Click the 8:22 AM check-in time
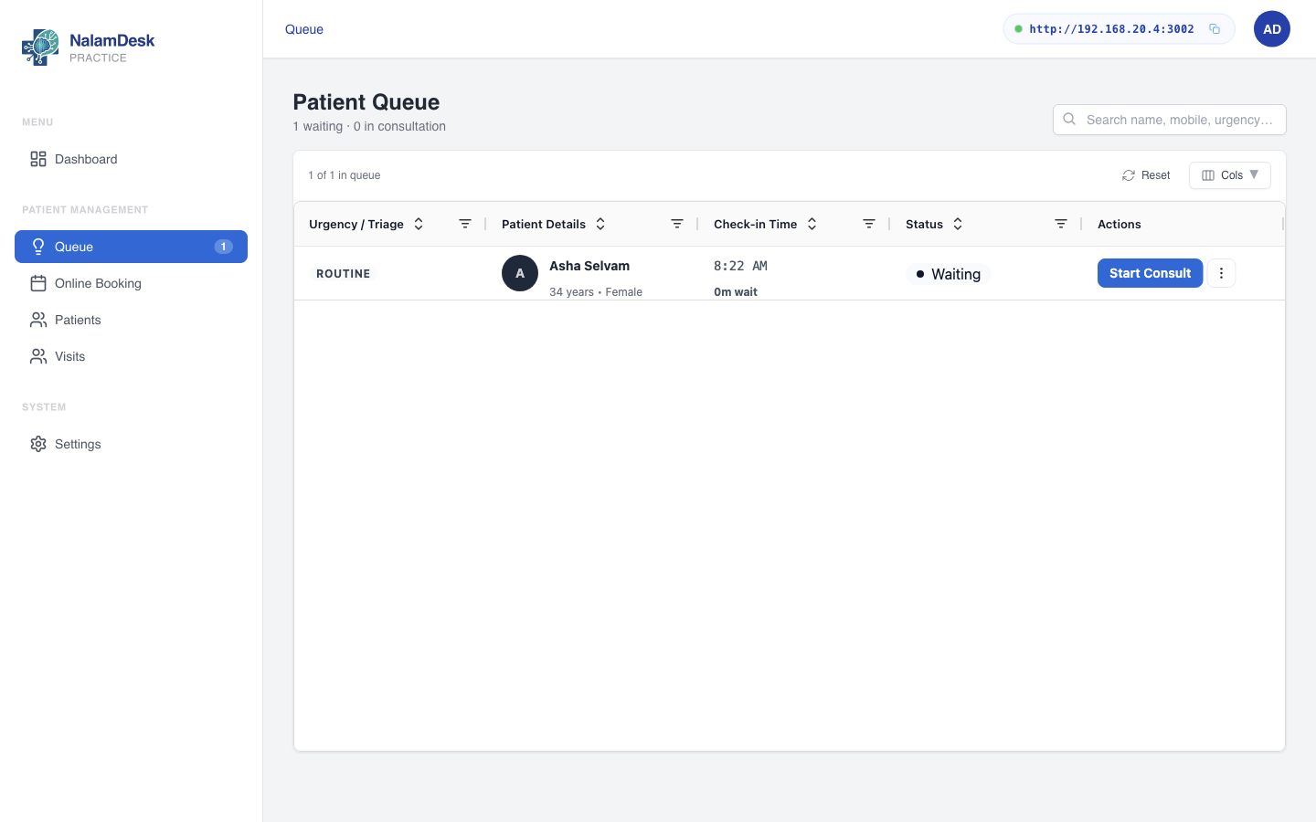This screenshot has width=1316, height=822. [740, 266]
